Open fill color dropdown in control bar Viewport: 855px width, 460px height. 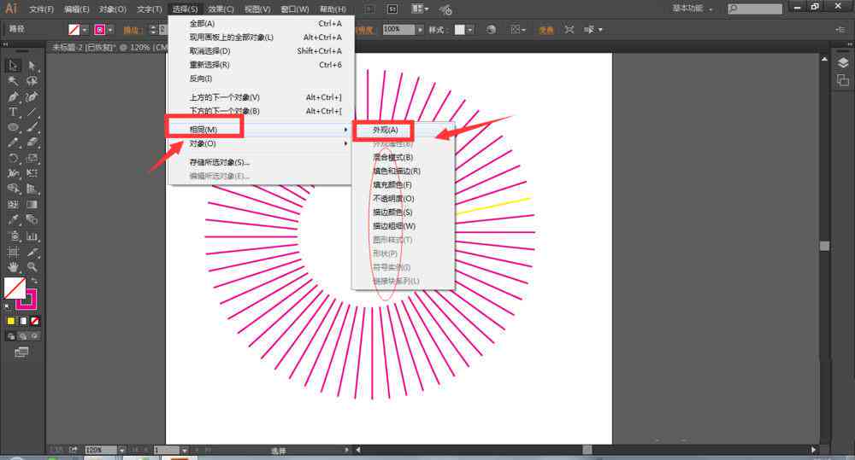[x=85, y=30]
